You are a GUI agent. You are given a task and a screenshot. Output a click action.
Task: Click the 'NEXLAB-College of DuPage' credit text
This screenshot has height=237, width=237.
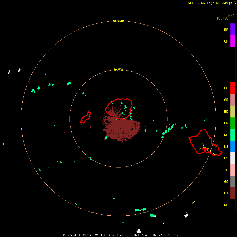tap(210, 3)
